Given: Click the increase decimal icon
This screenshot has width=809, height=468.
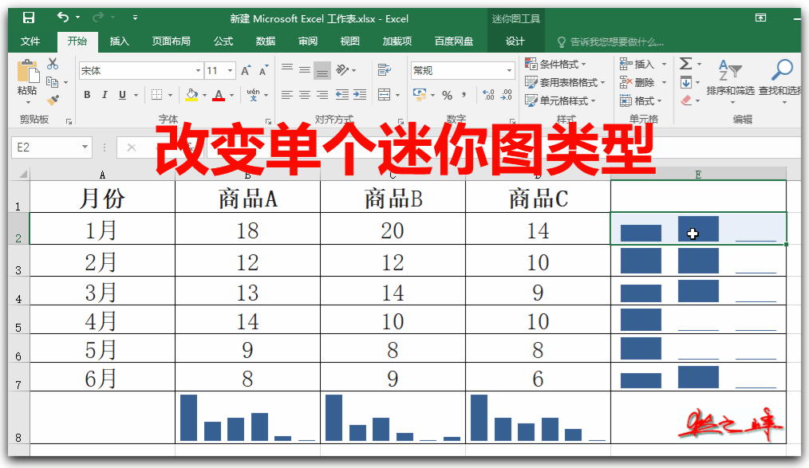Looking at the screenshot, I should click(x=488, y=94).
